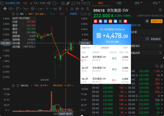Click the 快捷交易 quick trade button
This screenshot has height=116, width=164.
tap(157, 21)
